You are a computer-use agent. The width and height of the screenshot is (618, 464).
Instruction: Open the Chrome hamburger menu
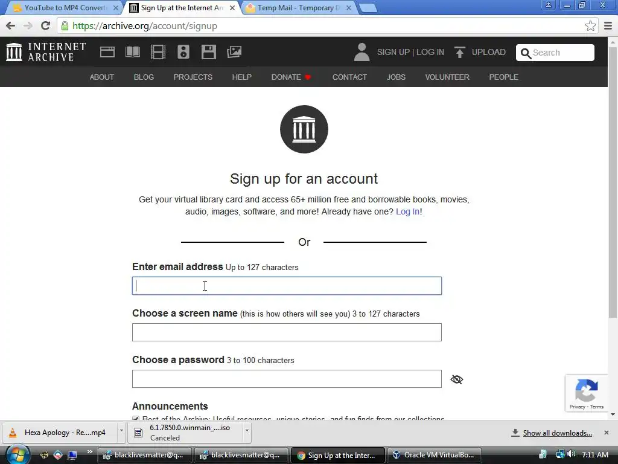pos(608,26)
